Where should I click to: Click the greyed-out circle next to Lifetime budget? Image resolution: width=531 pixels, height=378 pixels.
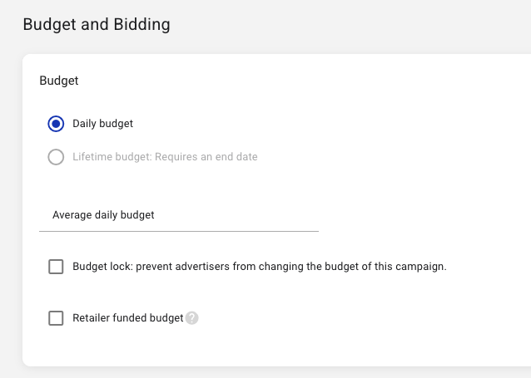[56, 157]
